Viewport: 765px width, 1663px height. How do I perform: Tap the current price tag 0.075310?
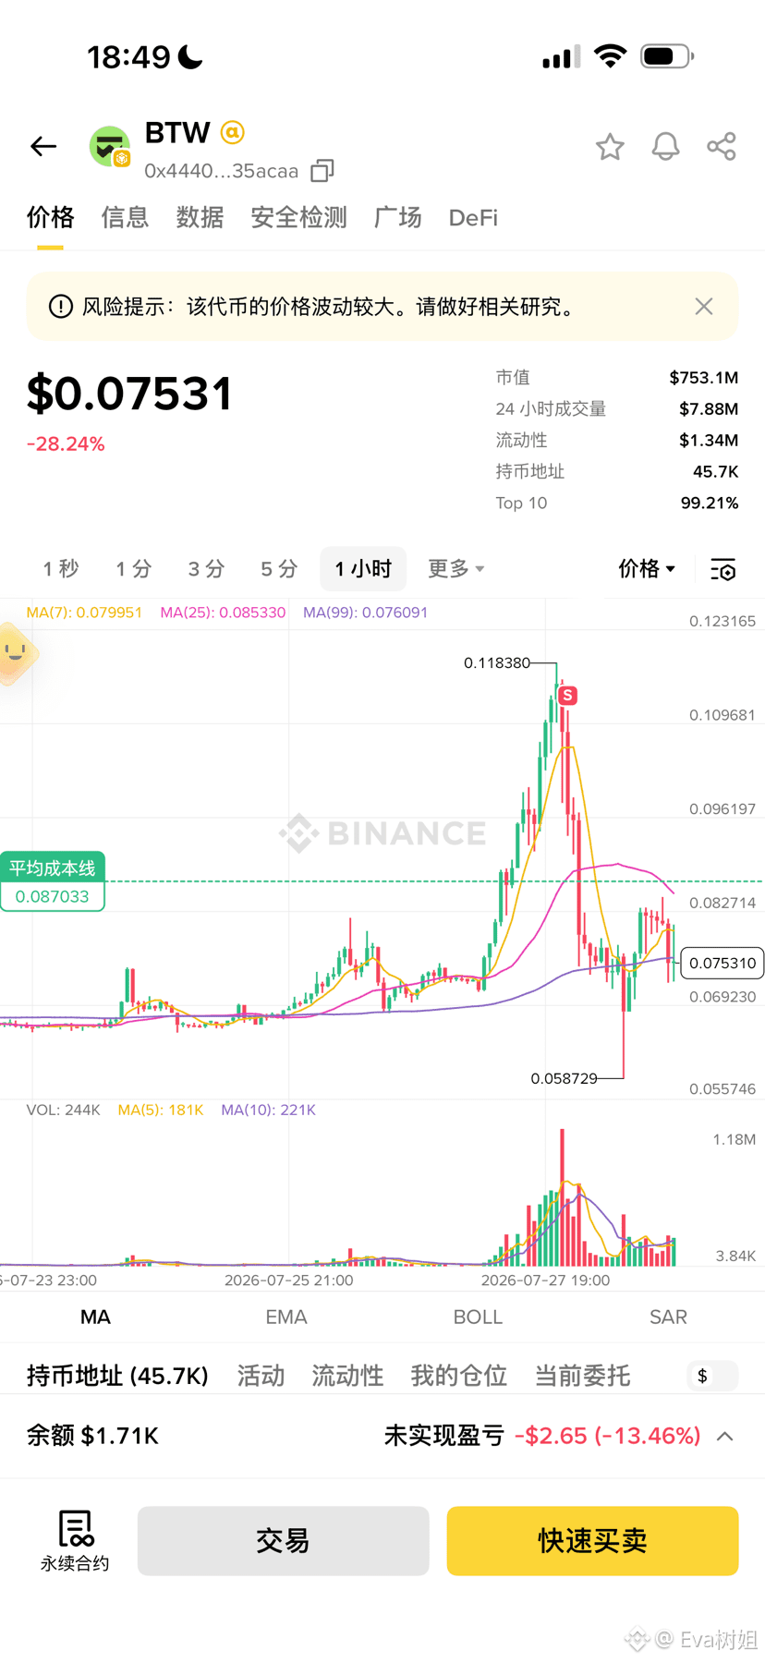722,963
